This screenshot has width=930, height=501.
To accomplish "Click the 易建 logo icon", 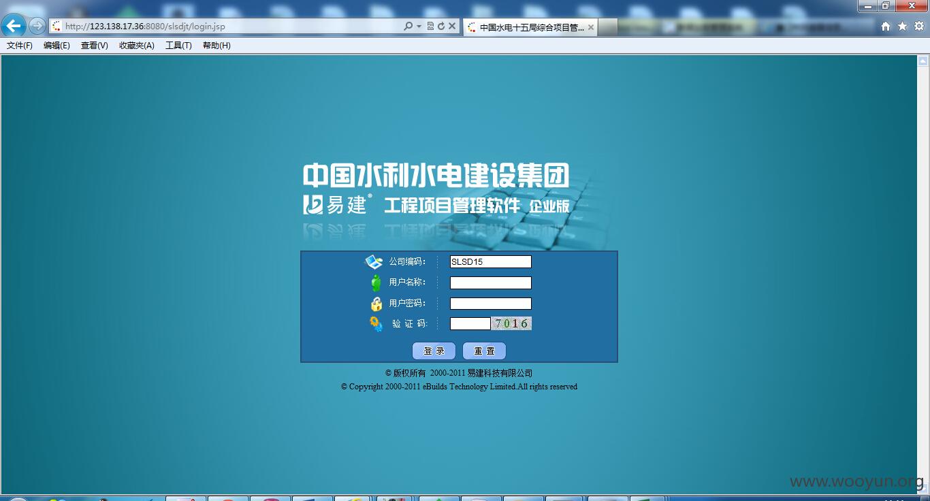I will pyautogui.click(x=312, y=204).
